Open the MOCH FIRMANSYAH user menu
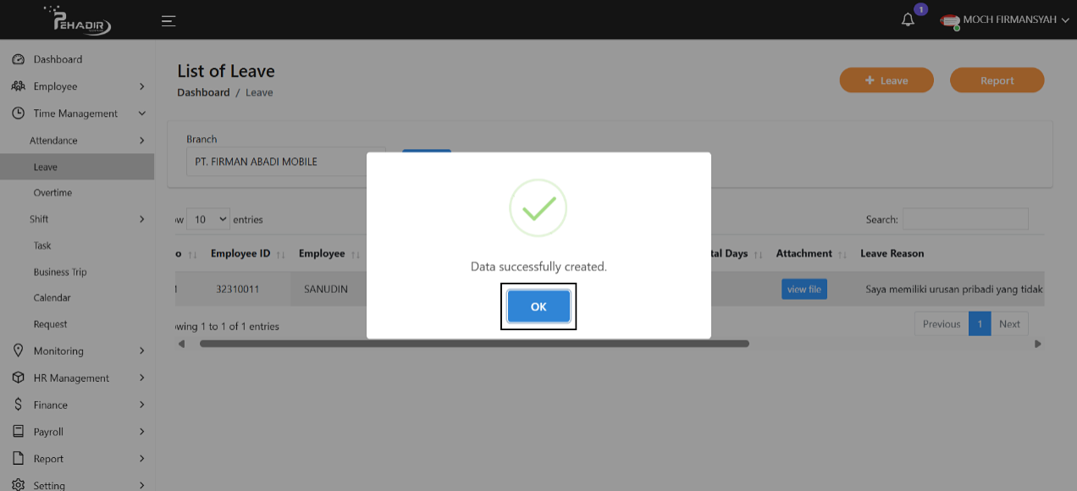1077x491 pixels. click(1008, 20)
